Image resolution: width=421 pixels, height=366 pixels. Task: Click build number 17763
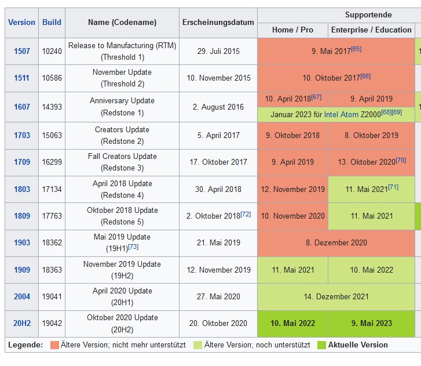tap(52, 216)
